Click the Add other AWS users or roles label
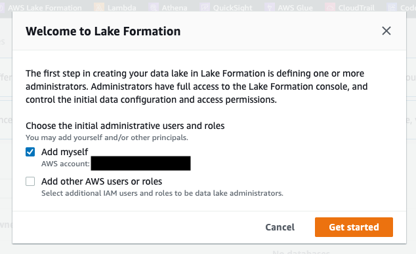Screen dimensions: 416x254 point(102,181)
